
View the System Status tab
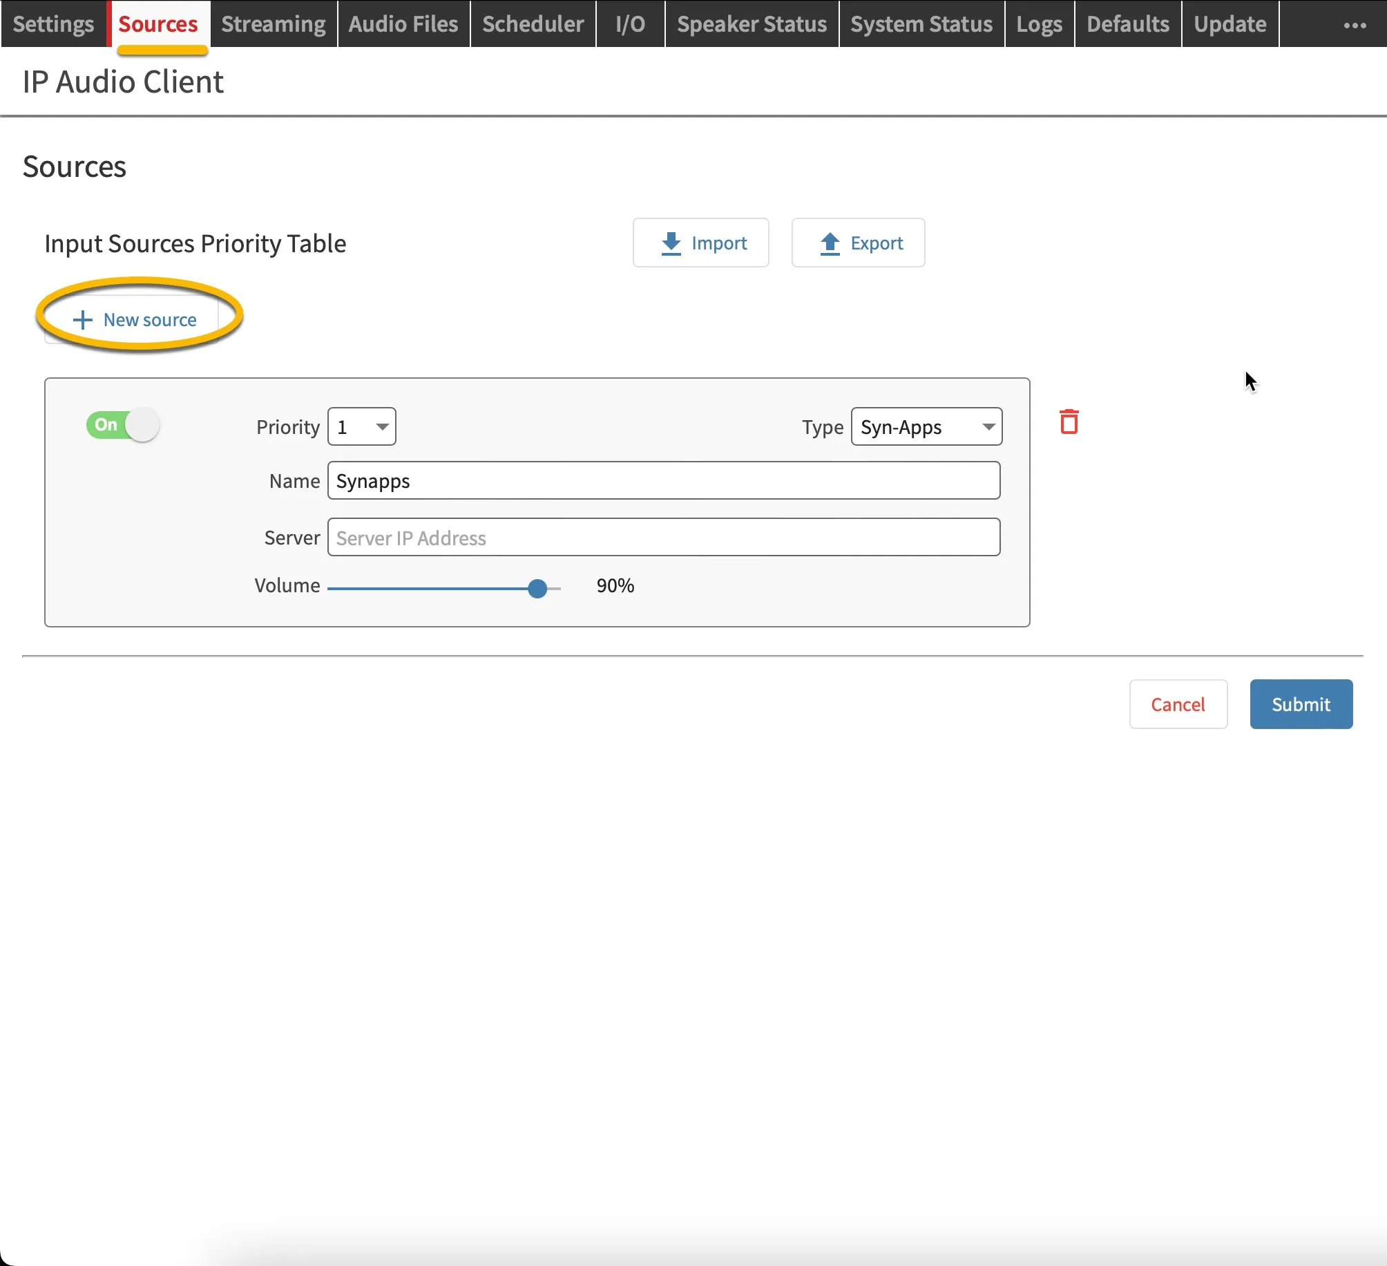(x=921, y=23)
